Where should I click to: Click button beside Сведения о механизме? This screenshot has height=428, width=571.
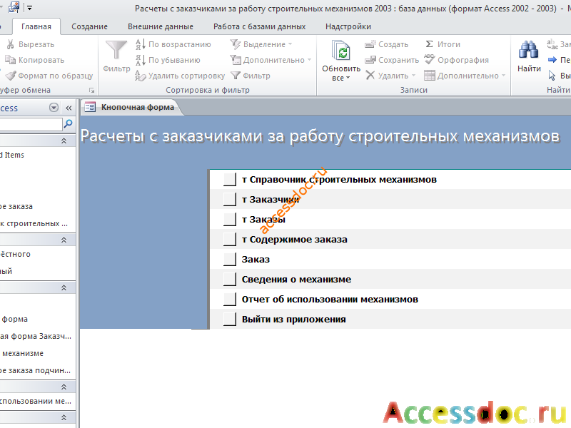[x=230, y=280]
